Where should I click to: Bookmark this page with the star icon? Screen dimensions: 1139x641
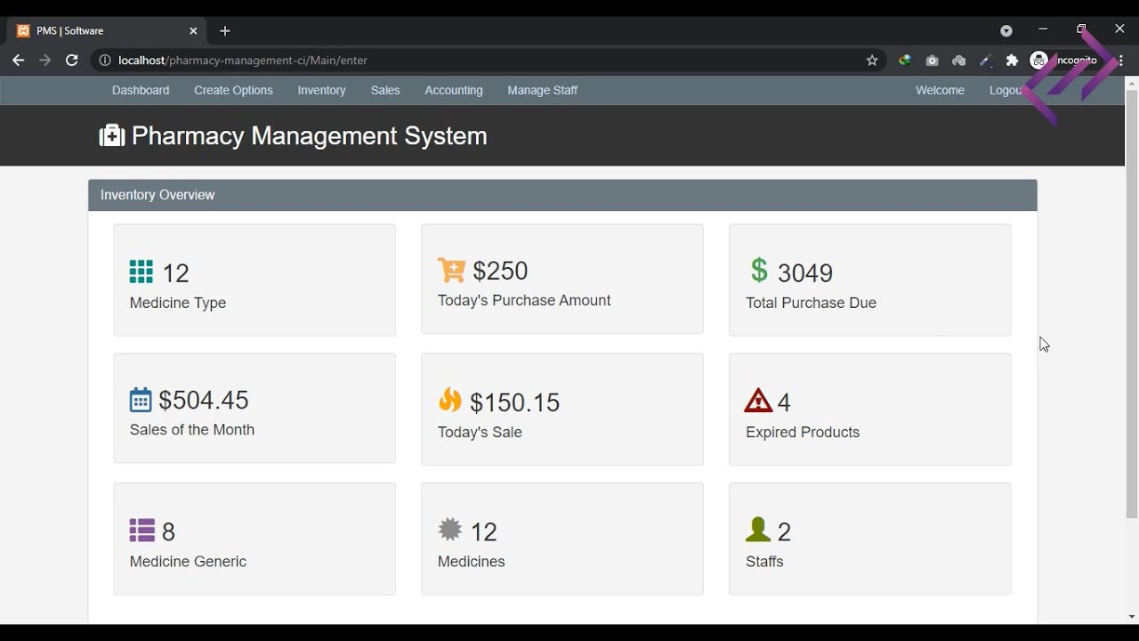point(872,61)
